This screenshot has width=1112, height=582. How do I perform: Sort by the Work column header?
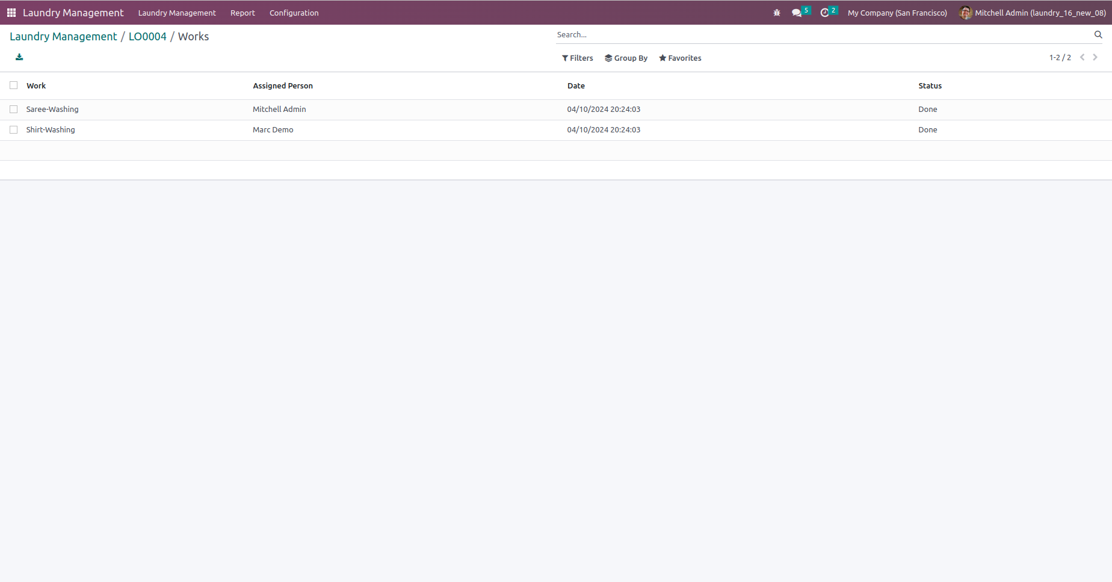coord(36,86)
